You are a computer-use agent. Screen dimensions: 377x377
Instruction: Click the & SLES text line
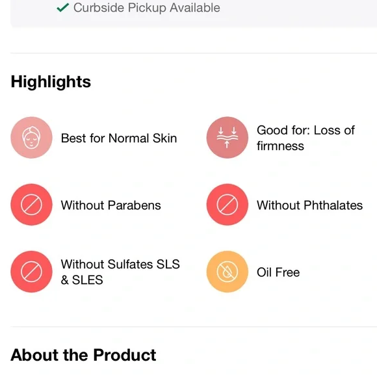click(x=82, y=280)
